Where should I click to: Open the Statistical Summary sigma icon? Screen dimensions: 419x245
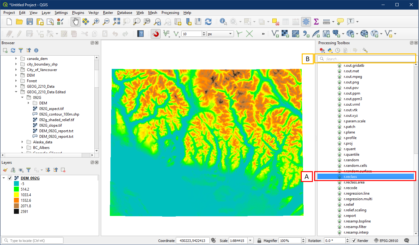click(316, 22)
